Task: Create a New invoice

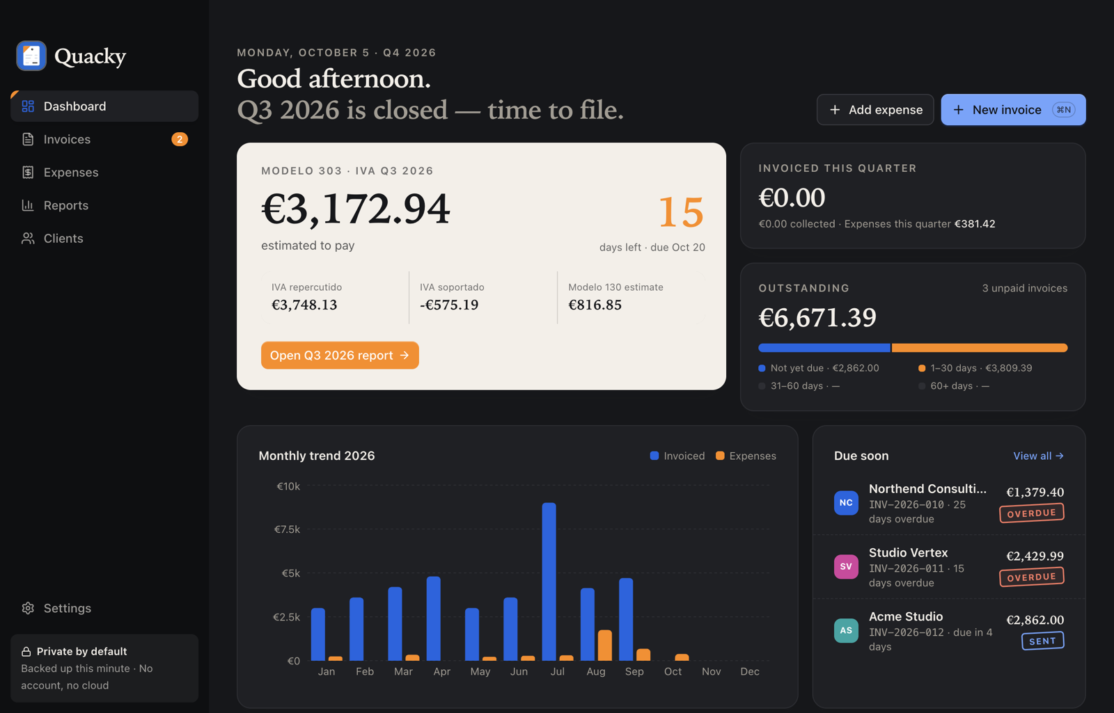Action: [1013, 110]
